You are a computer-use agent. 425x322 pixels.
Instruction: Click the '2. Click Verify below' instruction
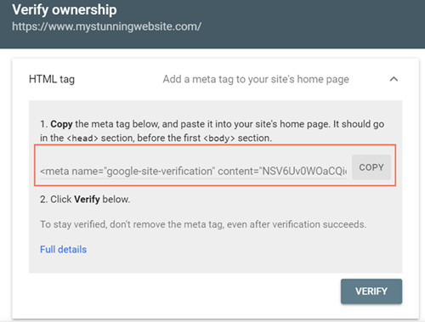[85, 200]
